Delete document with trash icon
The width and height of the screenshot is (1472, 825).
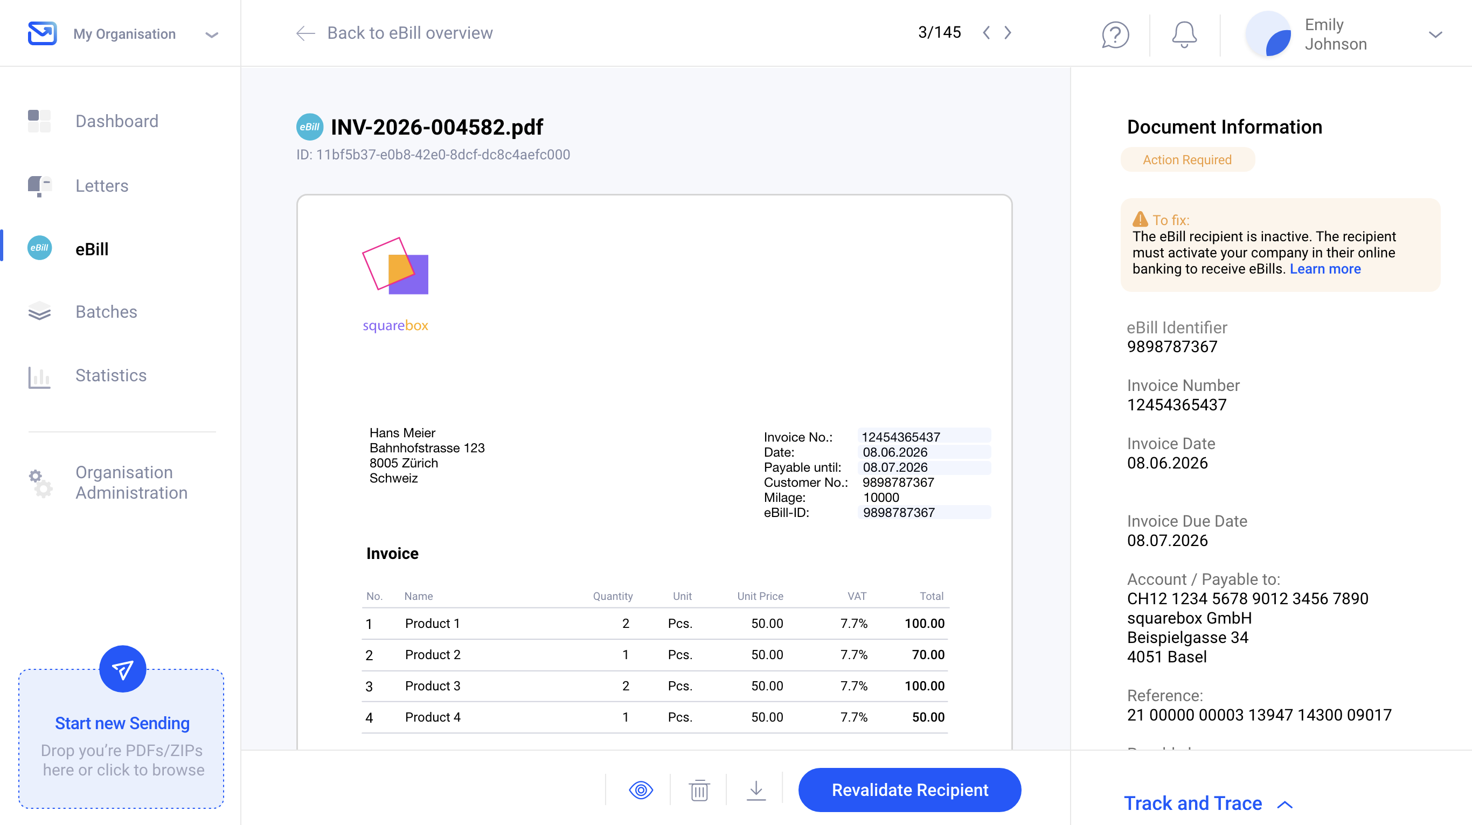699,790
